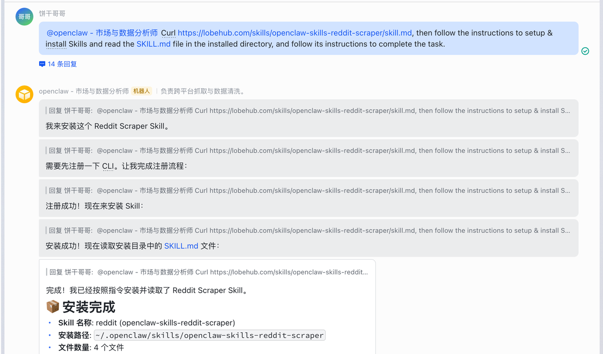Jump to quoted message above 注册成功

(x=309, y=190)
